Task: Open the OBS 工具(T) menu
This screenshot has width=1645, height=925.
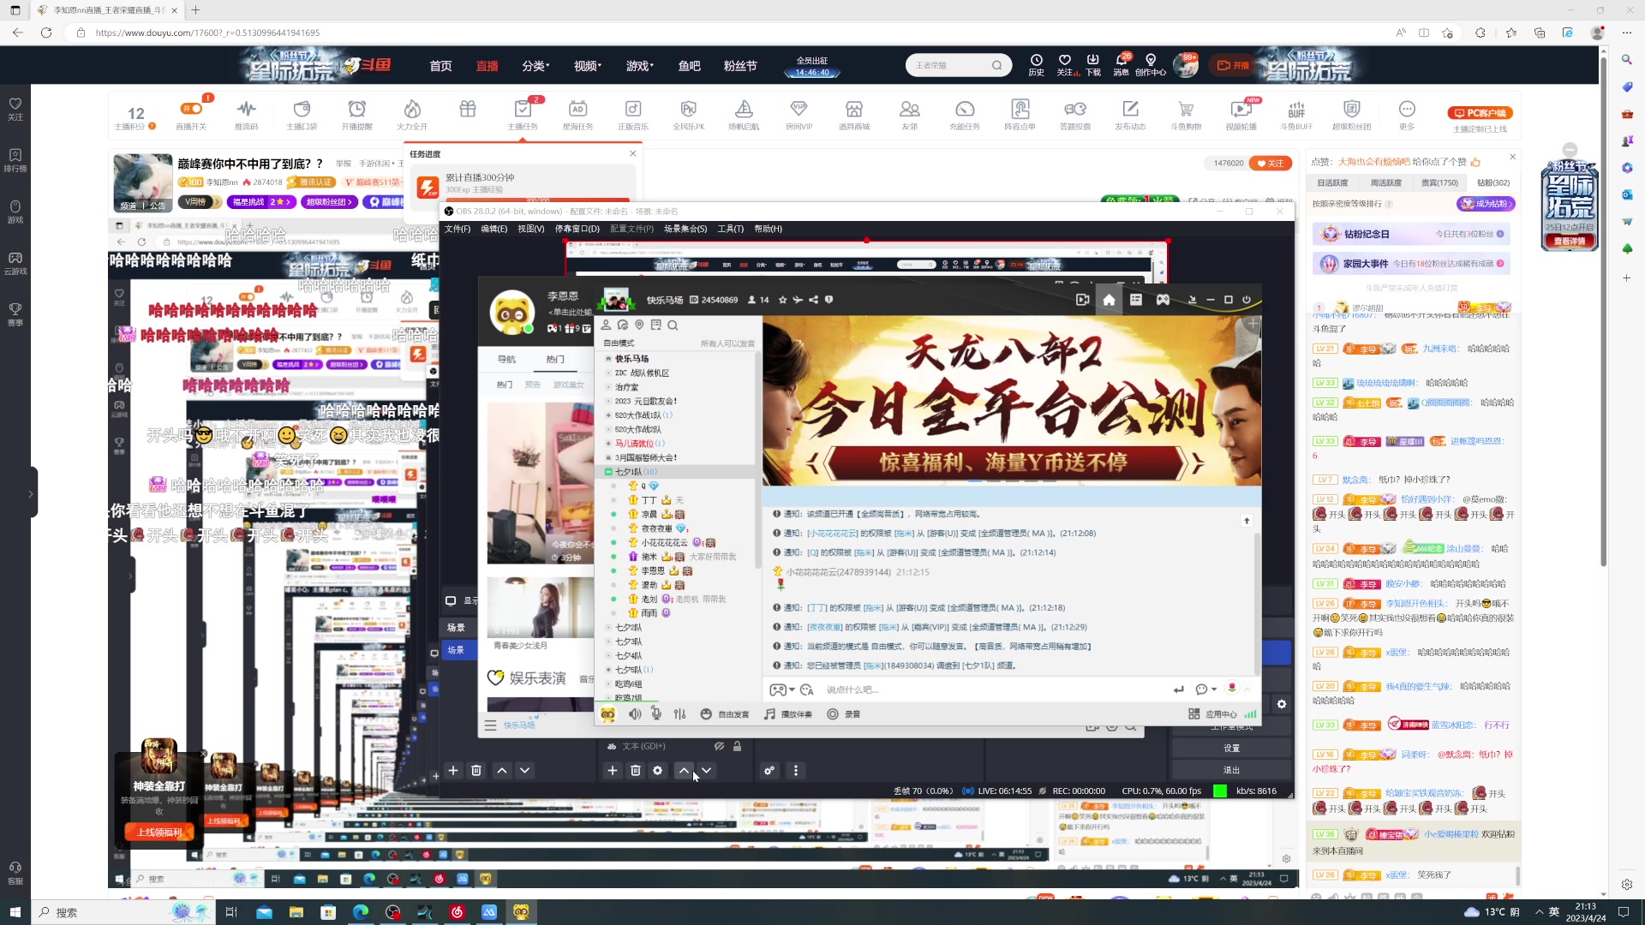Action: coord(730,230)
